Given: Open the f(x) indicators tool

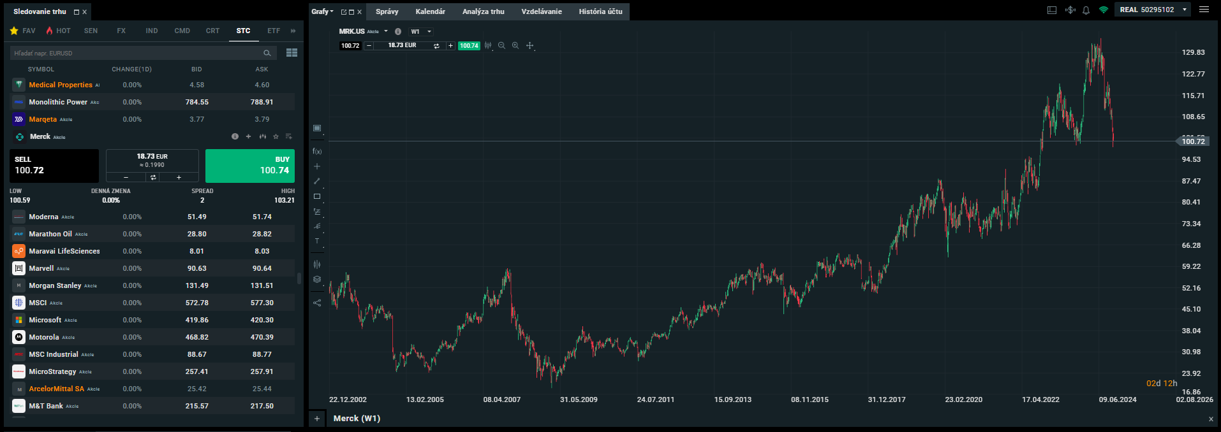Looking at the screenshot, I should click(317, 152).
